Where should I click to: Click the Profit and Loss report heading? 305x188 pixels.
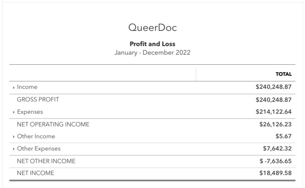pyautogui.click(x=152, y=44)
